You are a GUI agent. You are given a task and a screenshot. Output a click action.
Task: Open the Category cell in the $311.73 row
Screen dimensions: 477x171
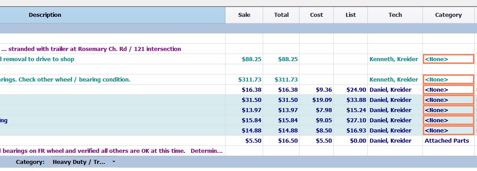click(x=449, y=80)
